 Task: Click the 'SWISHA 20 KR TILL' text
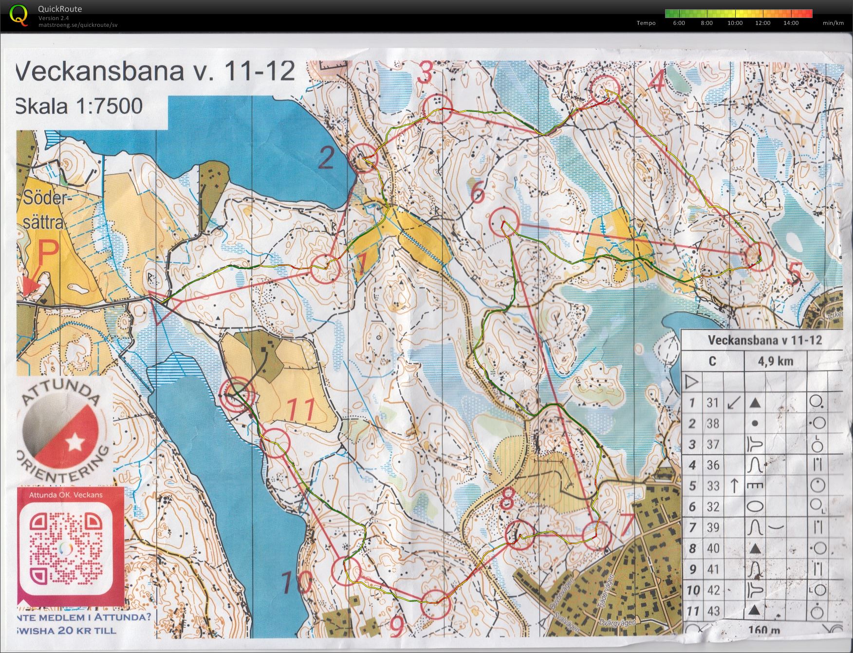(67, 631)
